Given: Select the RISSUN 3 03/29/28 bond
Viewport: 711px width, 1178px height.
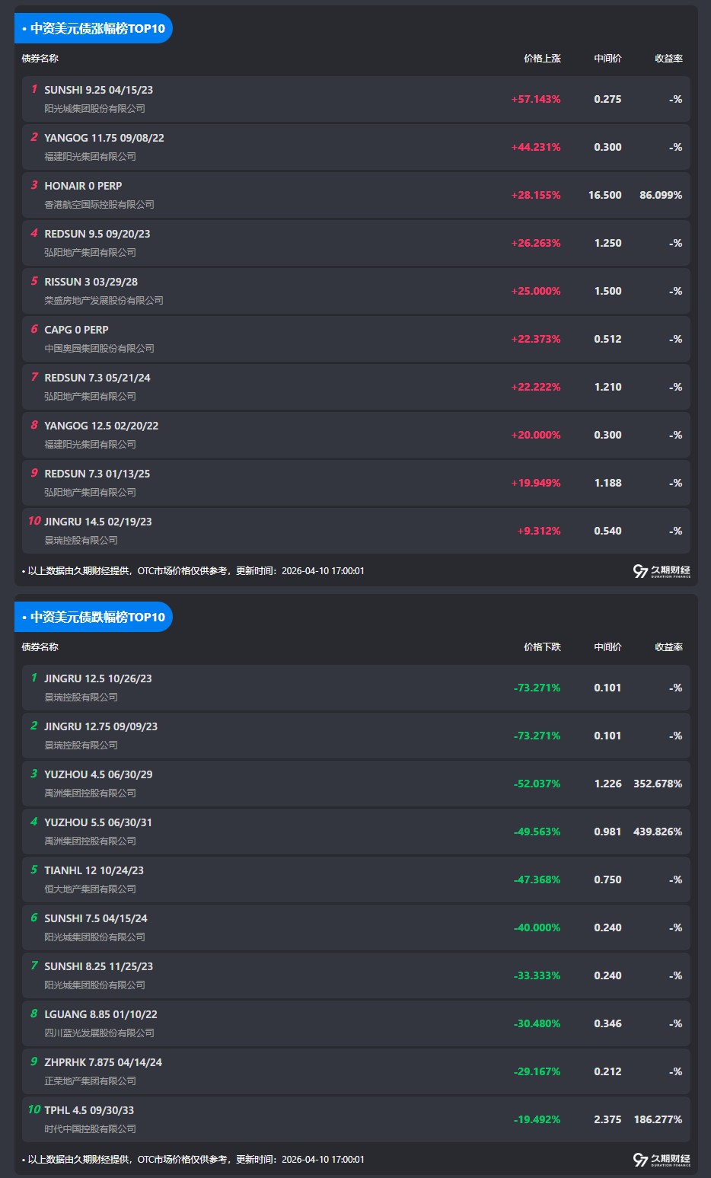Looking at the screenshot, I should tap(91, 282).
